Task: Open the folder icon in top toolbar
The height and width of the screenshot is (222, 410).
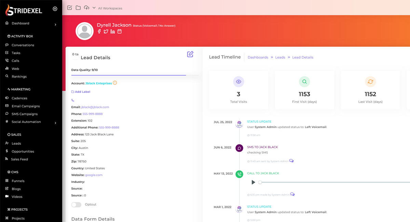Action: click(78, 8)
